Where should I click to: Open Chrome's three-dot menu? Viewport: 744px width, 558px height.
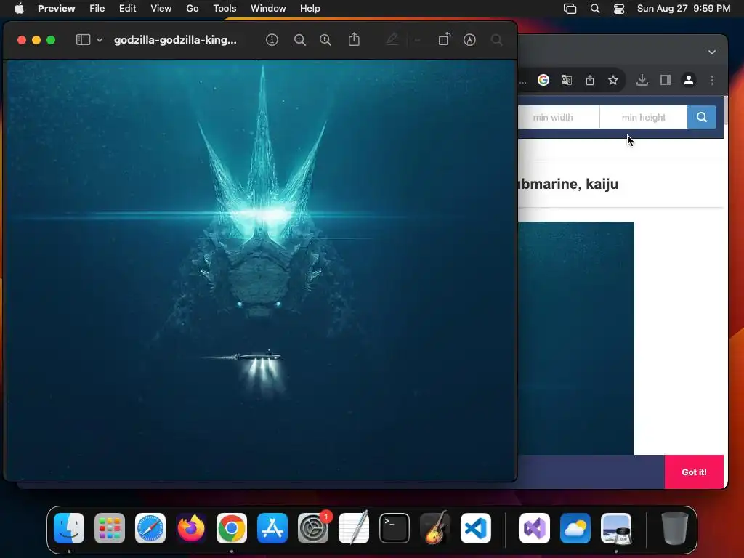point(712,80)
